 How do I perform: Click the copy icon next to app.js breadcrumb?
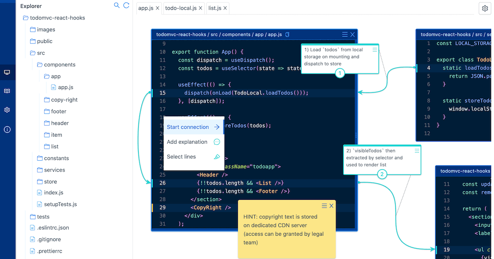287,35
